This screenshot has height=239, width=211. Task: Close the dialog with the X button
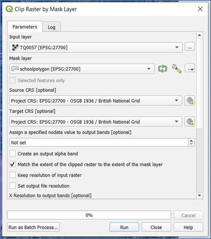pyautogui.click(x=200, y=9)
